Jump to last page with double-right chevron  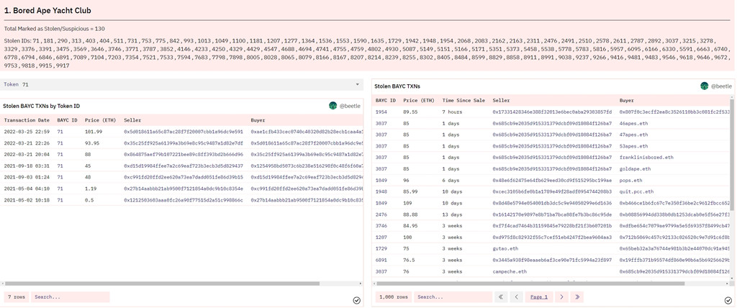pyautogui.click(x=577, y=296)
